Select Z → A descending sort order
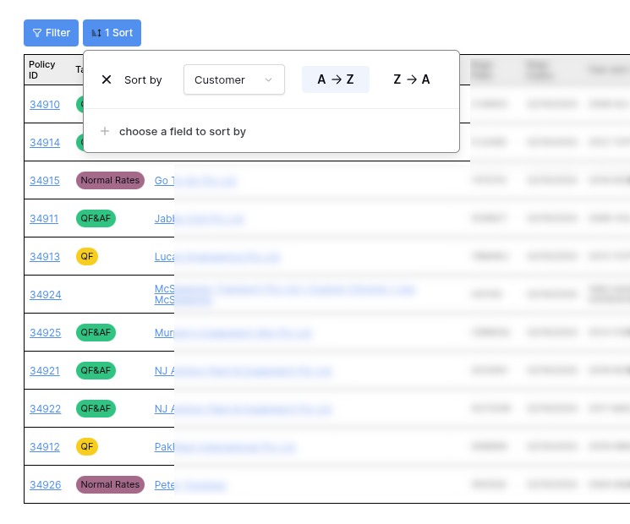Screen dimensions: 630x524 pyautogui.click(x=412, y=79)
